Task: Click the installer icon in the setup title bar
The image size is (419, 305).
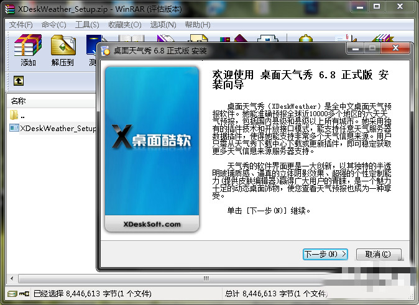Action: coord(106,50)
